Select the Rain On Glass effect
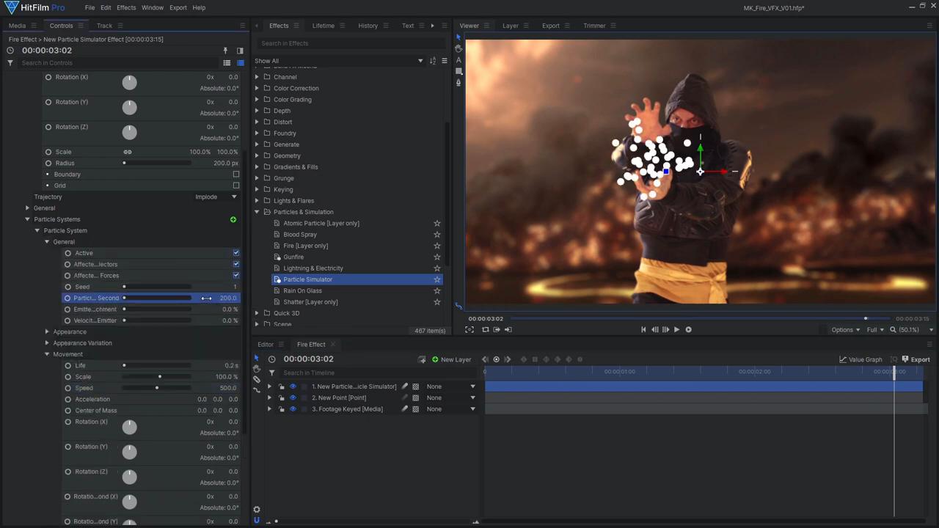This screenshot has width=939, height=528. click(x=302, y=291)
